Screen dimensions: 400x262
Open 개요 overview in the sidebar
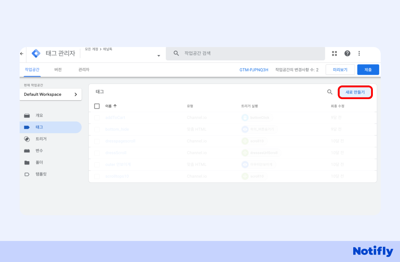pos(39,115)
